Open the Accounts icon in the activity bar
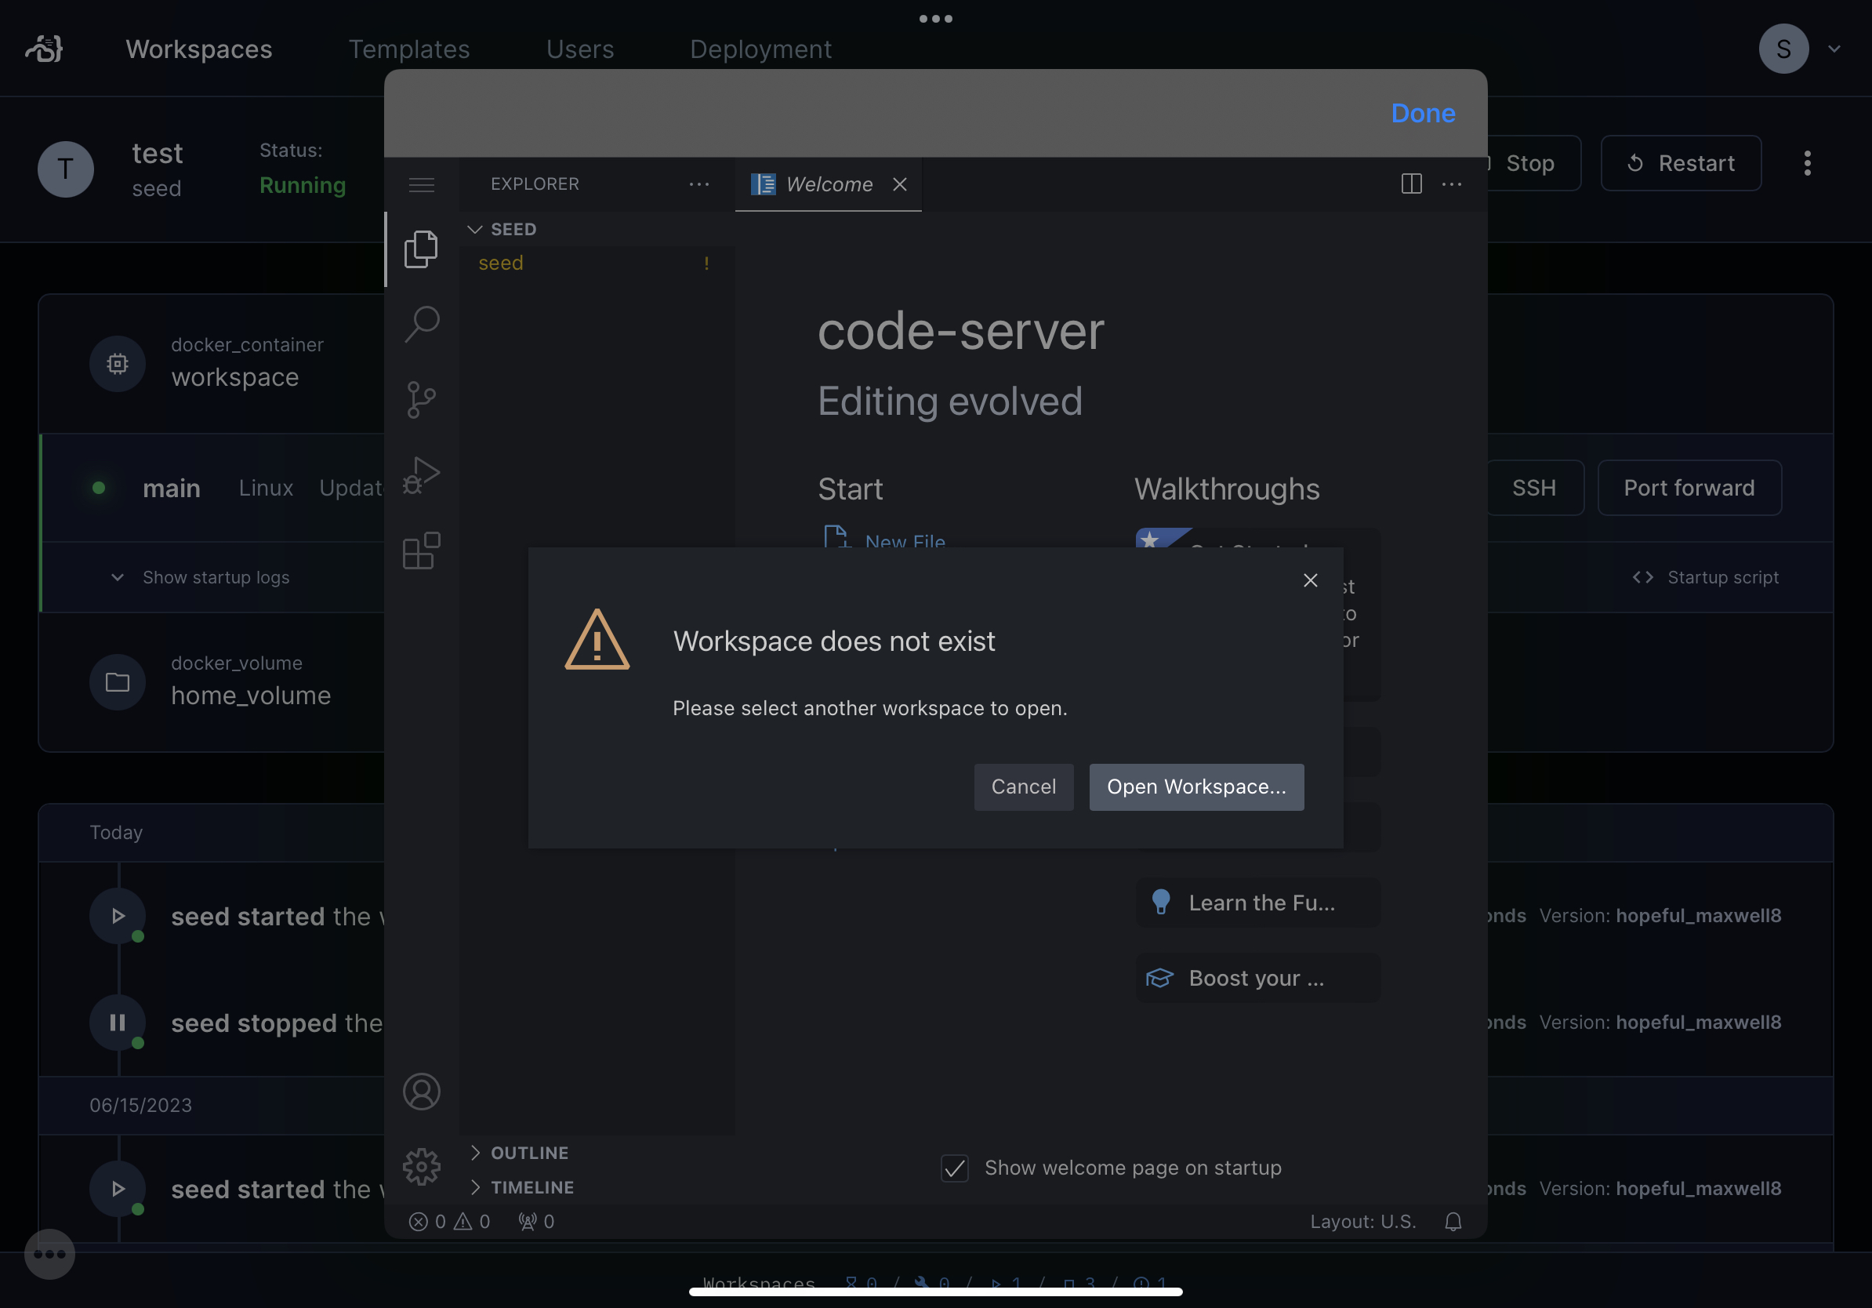The height and width of the screenshot is (1308, 1872). pos(422,1091)
